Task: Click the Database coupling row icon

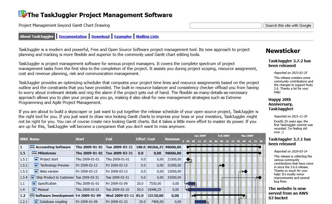Action: [36, 202]
